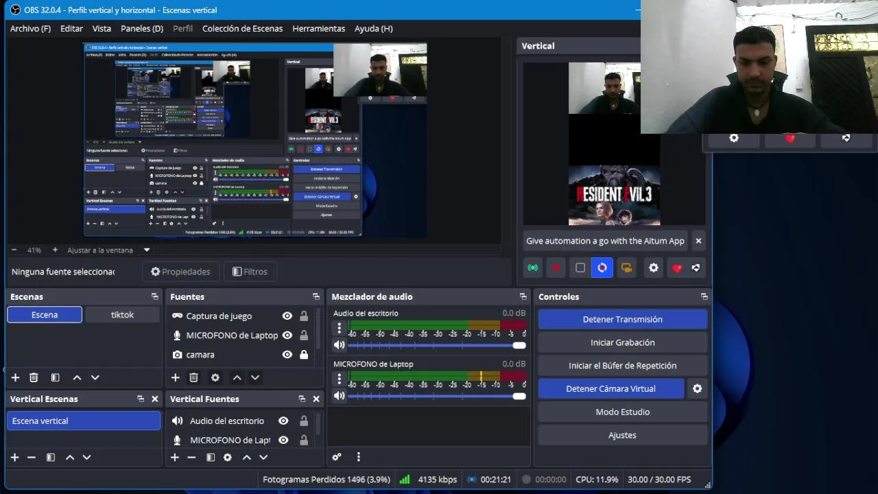Screen dimensions: 878x494
Task: Hide the Captura de juego source
Action: 287,316
